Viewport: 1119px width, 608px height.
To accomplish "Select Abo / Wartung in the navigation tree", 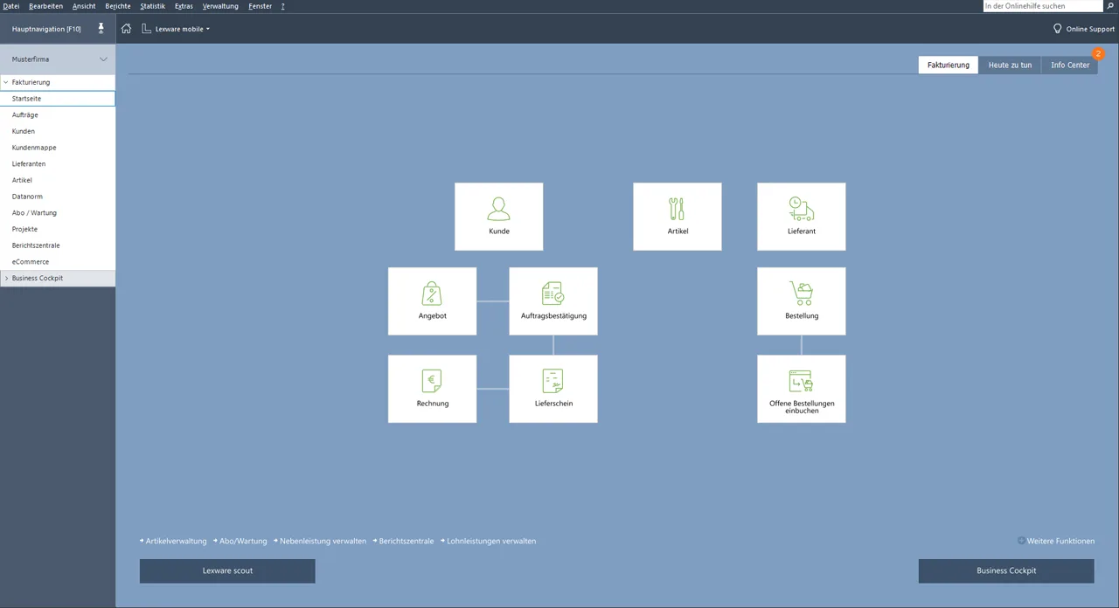I will point(58,213).
